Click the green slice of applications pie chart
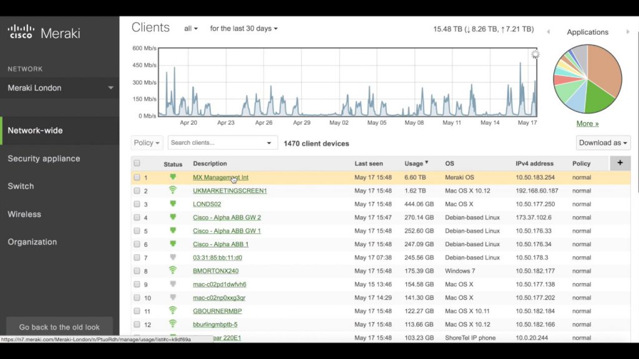The height and width of the screenshot is (359, 639). pyautogui.click(x=598, y=99)
